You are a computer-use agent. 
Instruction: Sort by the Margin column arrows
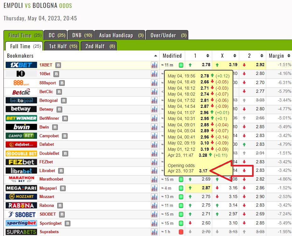click(x=289, y=56)
